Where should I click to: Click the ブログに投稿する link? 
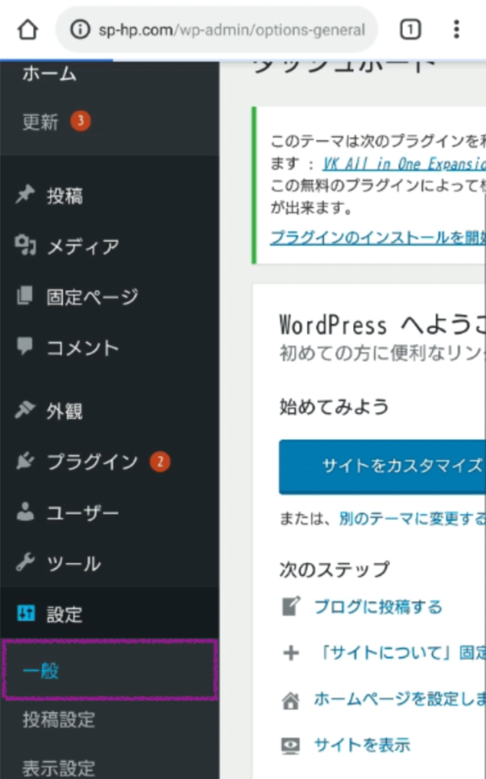pos(378,606)
